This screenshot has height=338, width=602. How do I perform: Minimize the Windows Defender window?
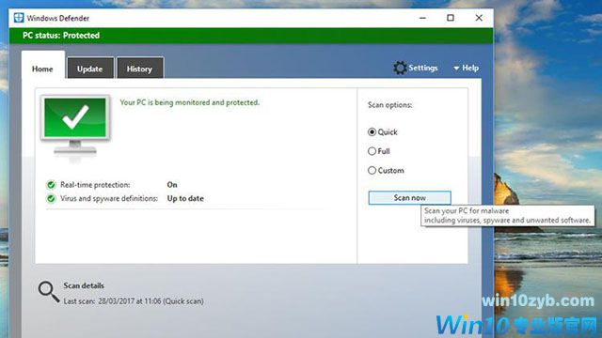tap(422, 18)
